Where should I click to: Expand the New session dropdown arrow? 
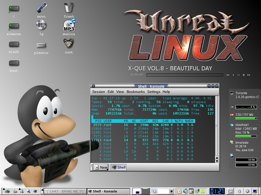[x=107, y=169]
